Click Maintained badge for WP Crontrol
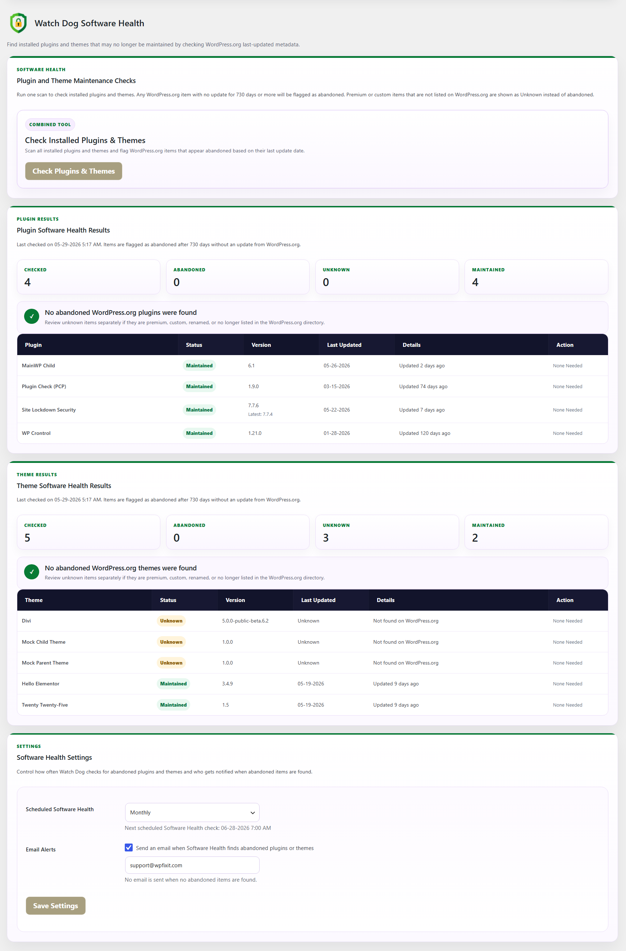Screen dimensions: 626x951 [199, 433]
